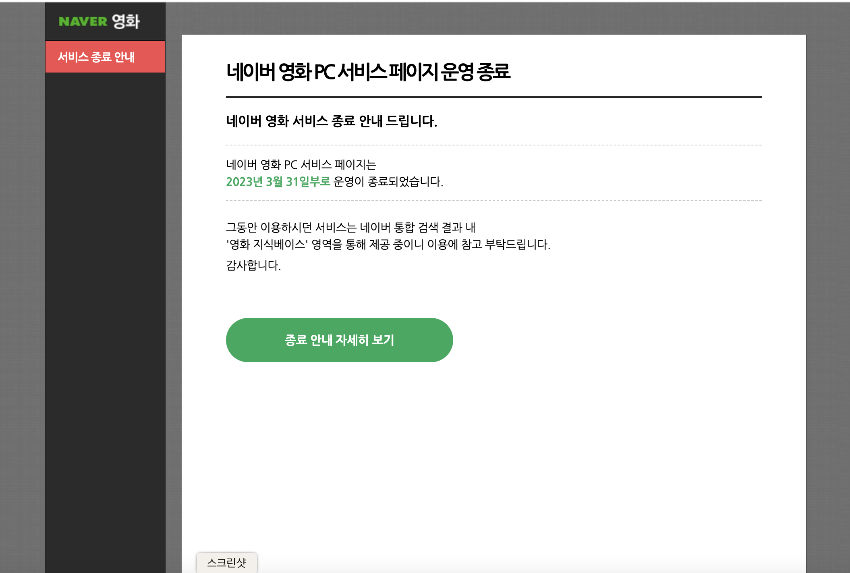Viewport: 850px width, 573px height.
Task: Click the 스크린샷 button at bottom
Action: [226, 563]
